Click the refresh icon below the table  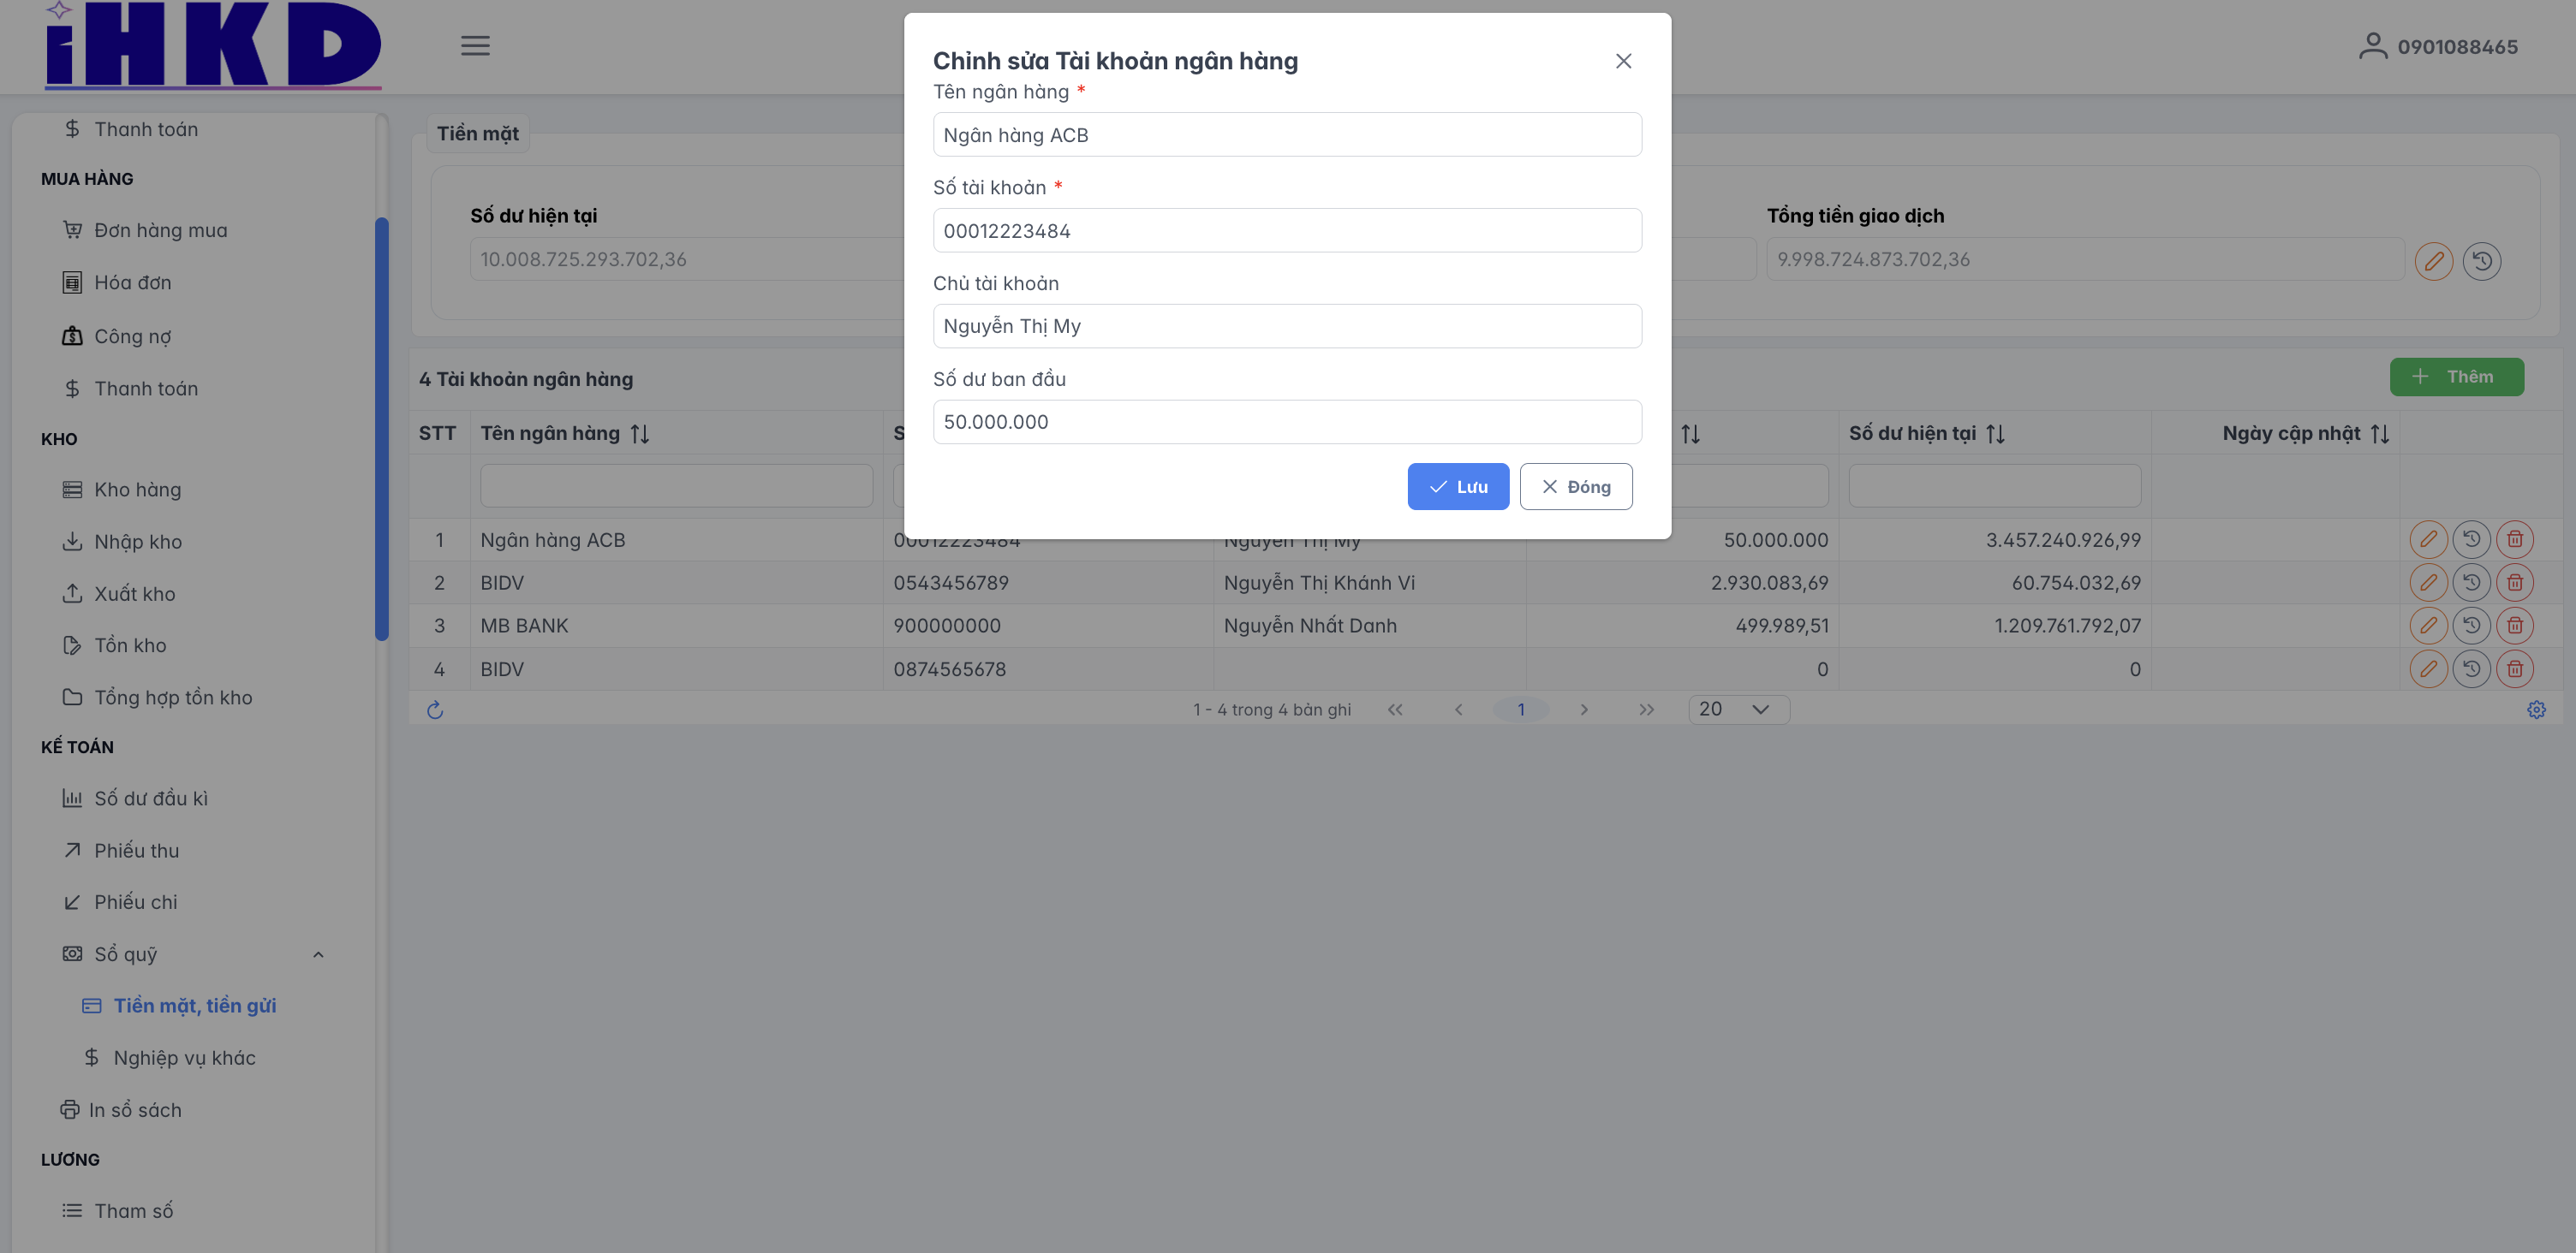(435, 710)
